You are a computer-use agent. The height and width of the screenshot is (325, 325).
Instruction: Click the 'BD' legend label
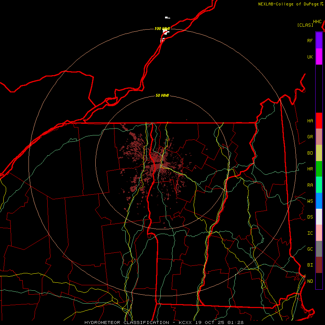point(310,153)
